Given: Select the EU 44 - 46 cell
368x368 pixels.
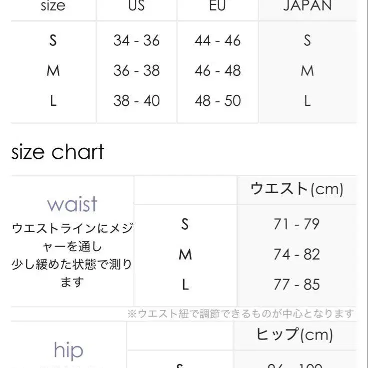Looking at the screenshot, I should click(218, 40).
